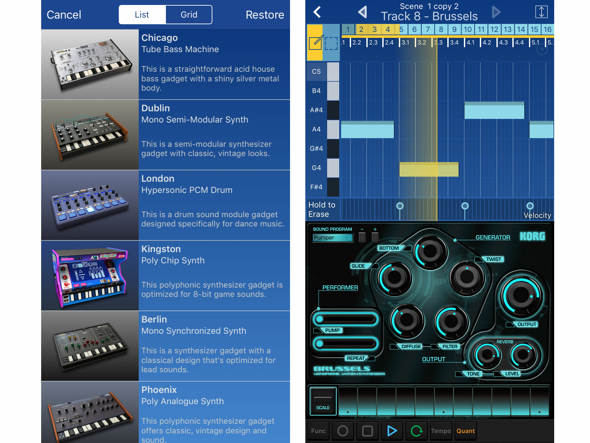Tap the Hold to Erase button
This screenshot has width=590, height=443.
pyautogui.click(x=322, y=210)
